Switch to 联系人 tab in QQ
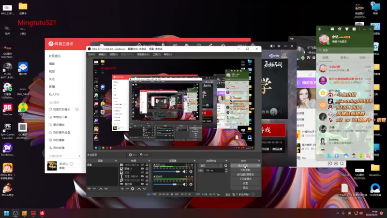The height and width of the screenshot is (218, 387). point(345,58)
